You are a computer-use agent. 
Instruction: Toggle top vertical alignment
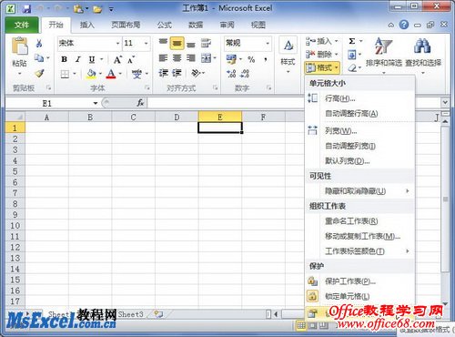(x=163, y=43)
